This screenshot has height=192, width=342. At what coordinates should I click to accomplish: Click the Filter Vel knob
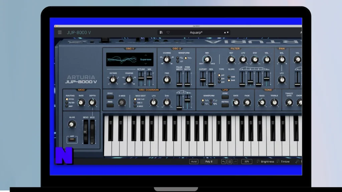[267, 59]
